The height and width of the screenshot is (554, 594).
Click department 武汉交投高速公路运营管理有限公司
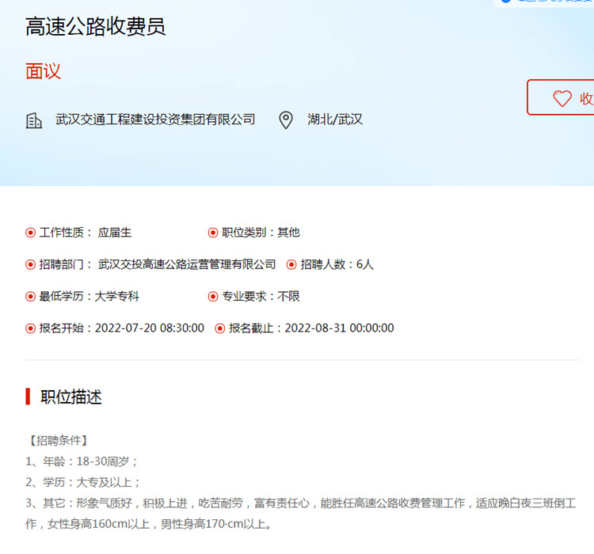pyautogui.click(x=187, y=264)
